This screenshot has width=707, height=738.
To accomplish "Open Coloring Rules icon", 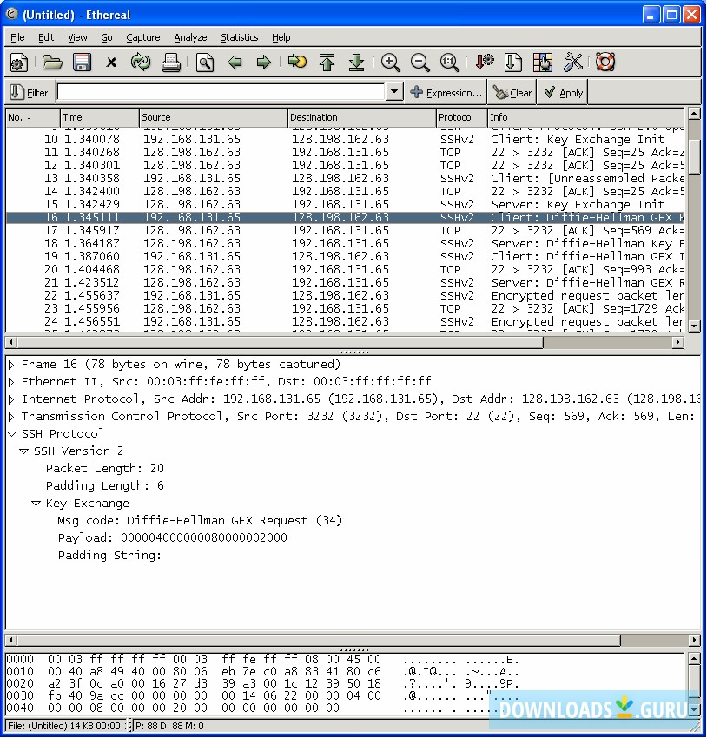I will click(x=542, y=63).
